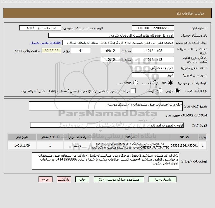Click the goods group field لوازم و تجهیزات امدادی
Image resolution: width=215 pixels, height=208 pixels.
[x=107, y=125]
